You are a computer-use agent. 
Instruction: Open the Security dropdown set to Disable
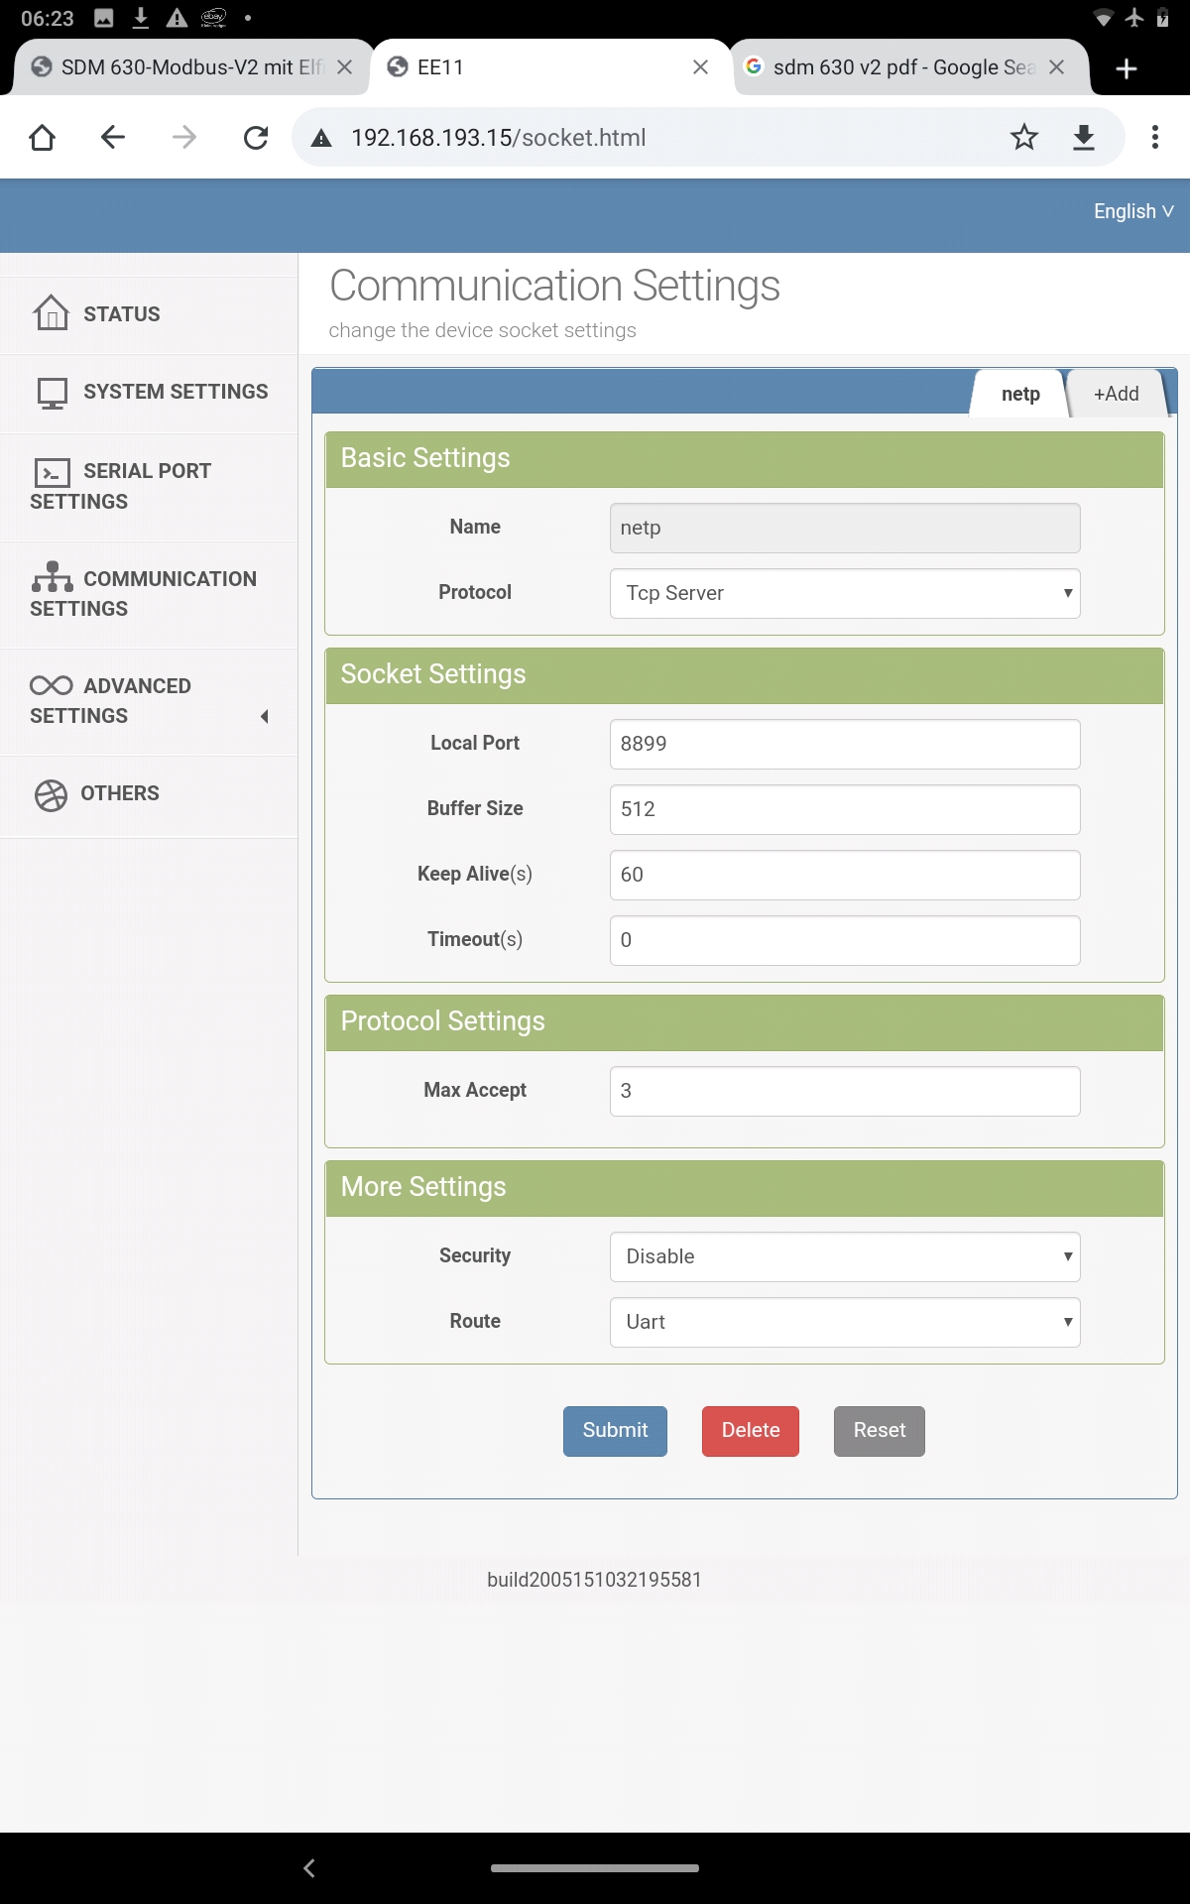[x=844, y=1256]
